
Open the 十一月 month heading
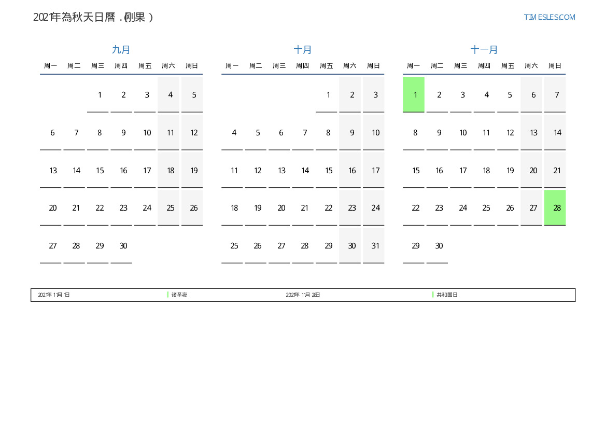click(x=484, y=50)
